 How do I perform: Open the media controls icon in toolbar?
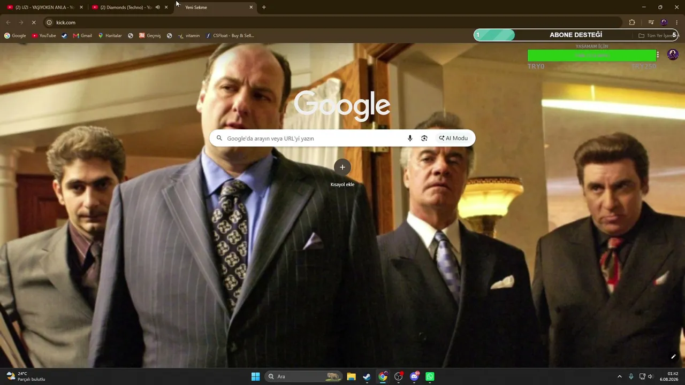(x=651, y=22)
